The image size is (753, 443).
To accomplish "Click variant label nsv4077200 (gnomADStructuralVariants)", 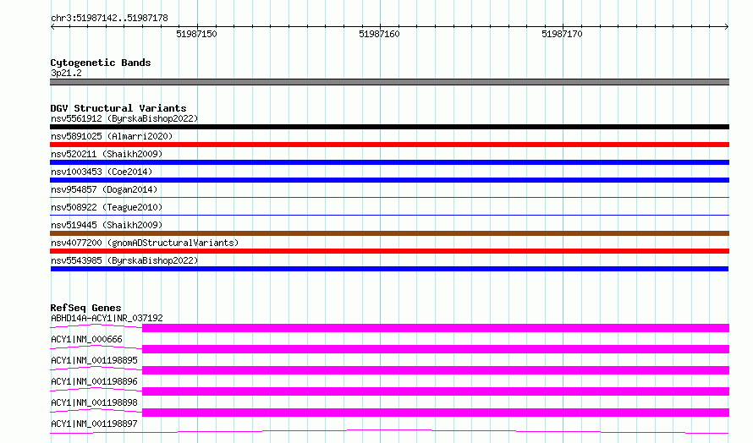I will tap(145, 243).
